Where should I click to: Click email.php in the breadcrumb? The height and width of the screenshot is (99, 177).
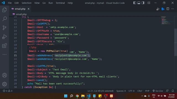pyautogui.click(x=21, y=14)
